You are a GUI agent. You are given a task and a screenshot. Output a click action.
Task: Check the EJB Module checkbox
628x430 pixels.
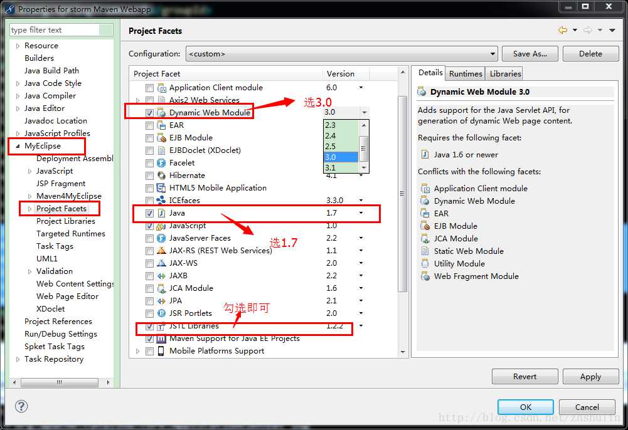[149, 139]
